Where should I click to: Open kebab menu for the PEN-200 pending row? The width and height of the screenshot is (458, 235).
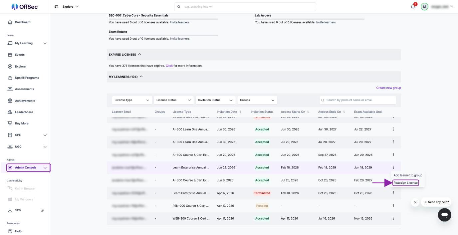click(393, 206)
